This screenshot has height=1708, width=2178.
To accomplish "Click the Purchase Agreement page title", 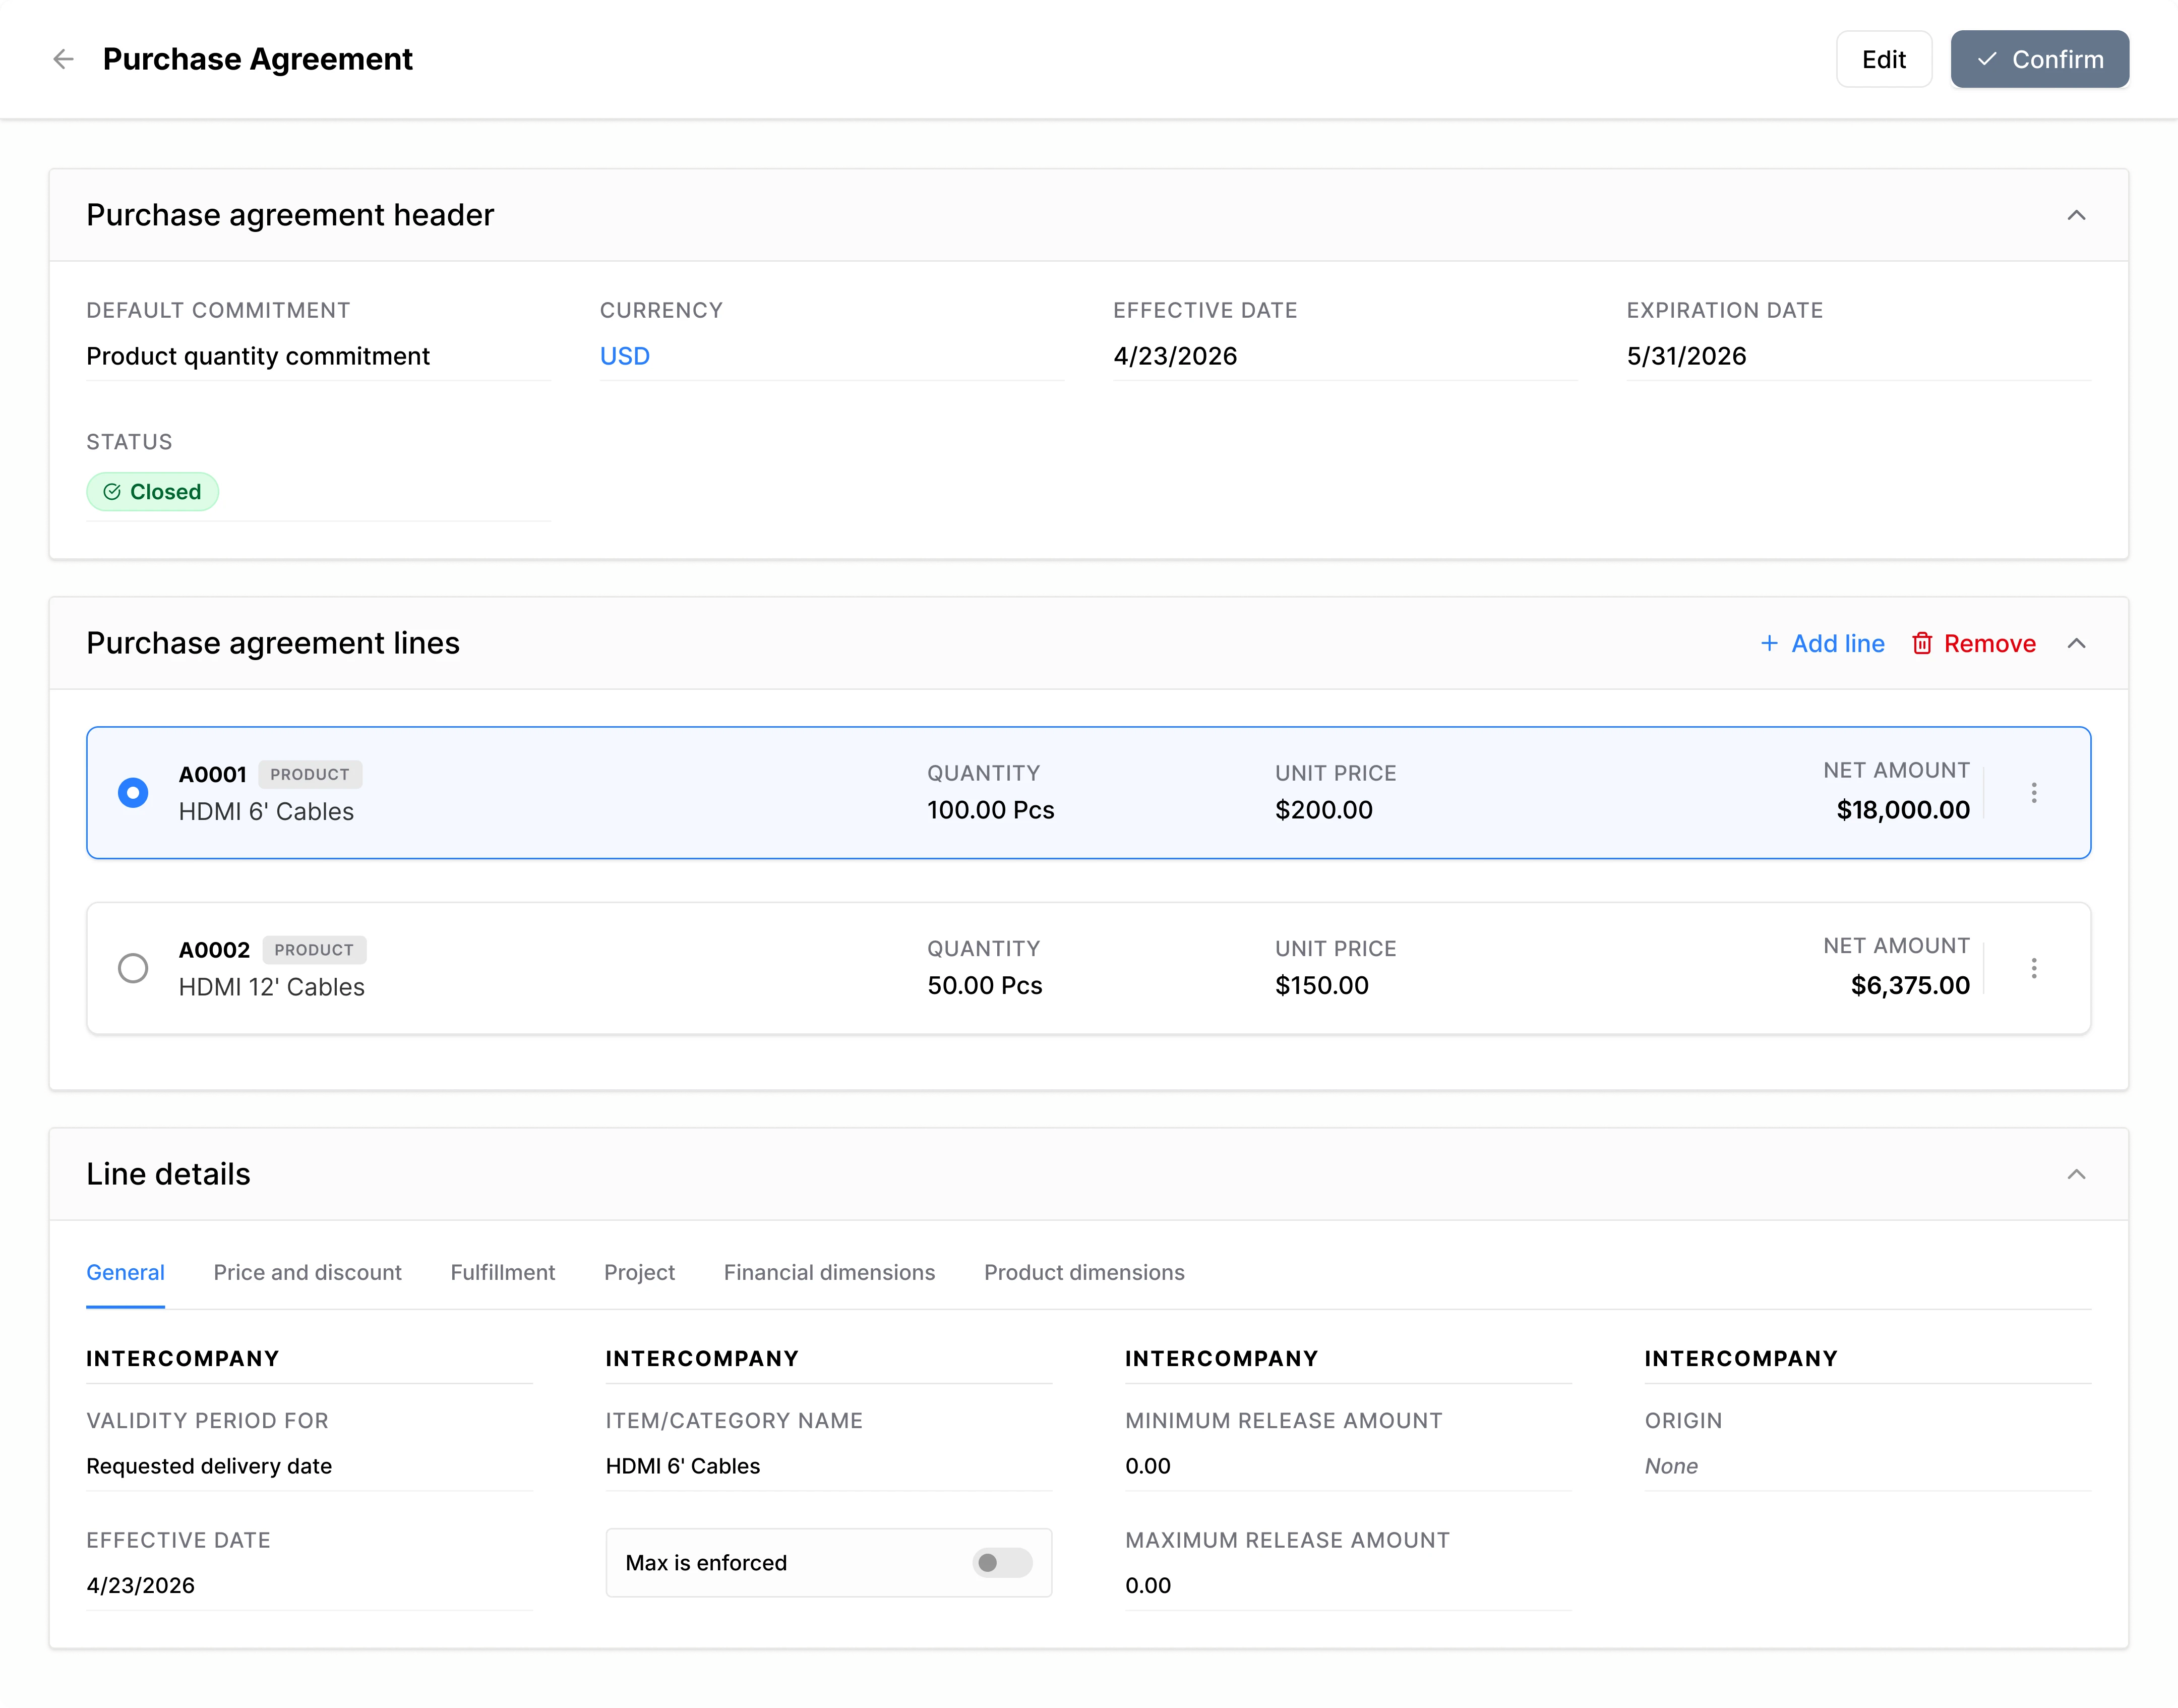I will coord(257,59).
